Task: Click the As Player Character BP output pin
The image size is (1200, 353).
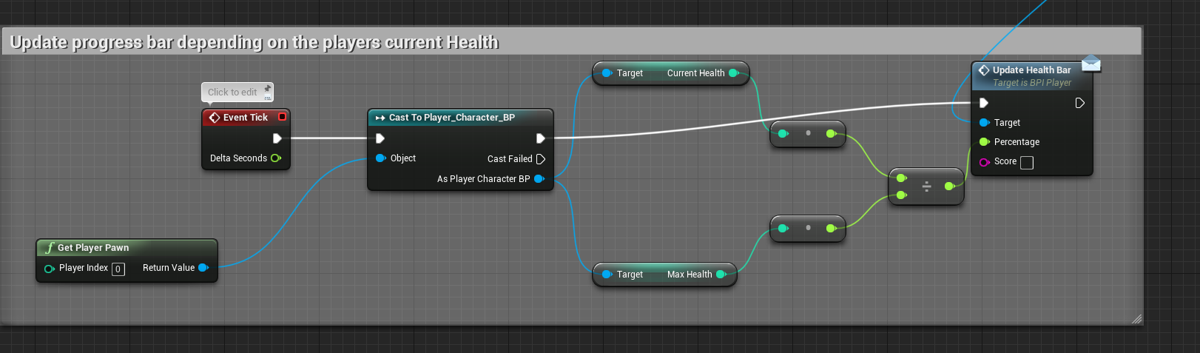Action: click(x=539, y=179)
